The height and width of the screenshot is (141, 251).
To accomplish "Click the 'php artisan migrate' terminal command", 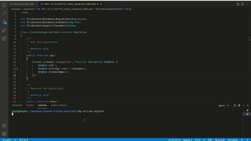I will 91,111.
